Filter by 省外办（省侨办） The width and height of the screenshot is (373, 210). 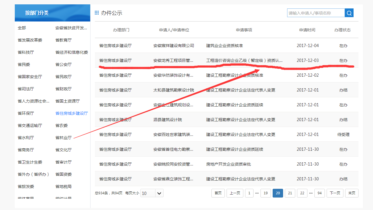click(34, 174)
